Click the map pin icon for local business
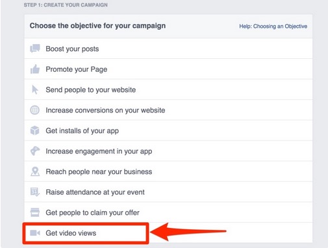The height and width of the screenshot is (248, 328). [x=35, y=172]
